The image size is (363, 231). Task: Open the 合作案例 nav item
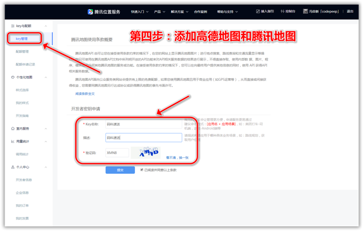click(201, 12)
